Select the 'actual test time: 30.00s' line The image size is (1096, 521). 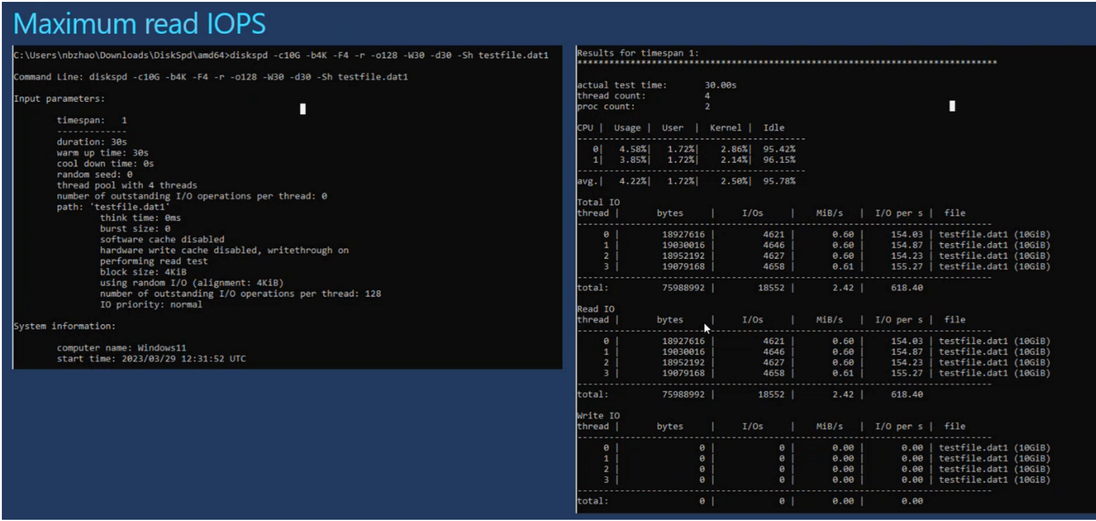coord(657,85)
